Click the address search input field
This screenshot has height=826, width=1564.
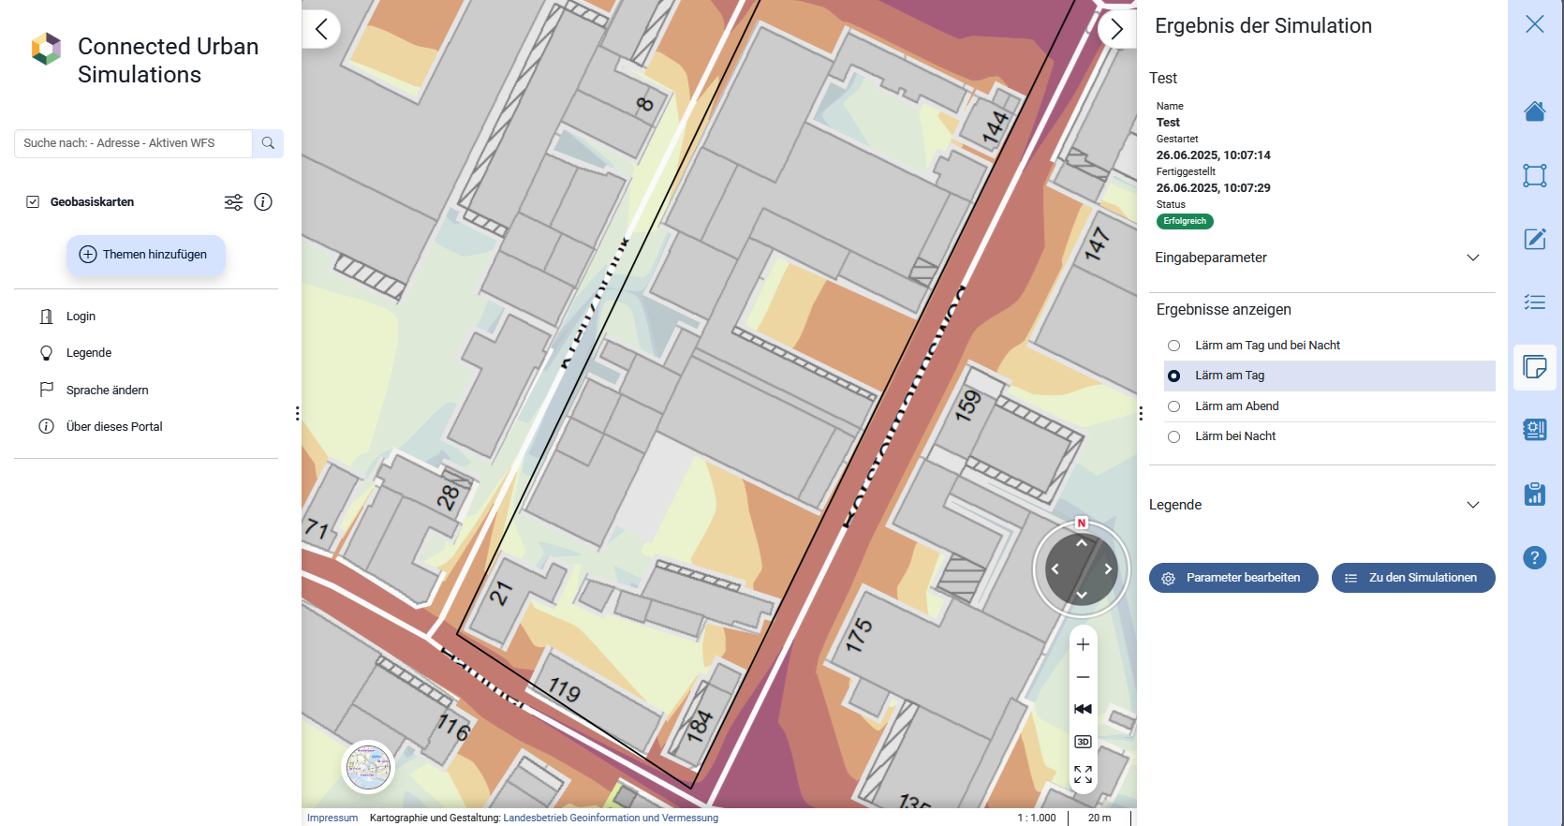point(133,143)
